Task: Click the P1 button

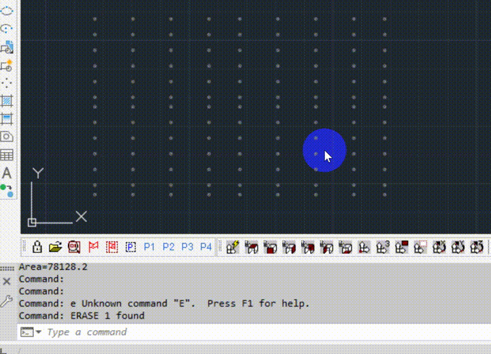Action: click(149, 247)
